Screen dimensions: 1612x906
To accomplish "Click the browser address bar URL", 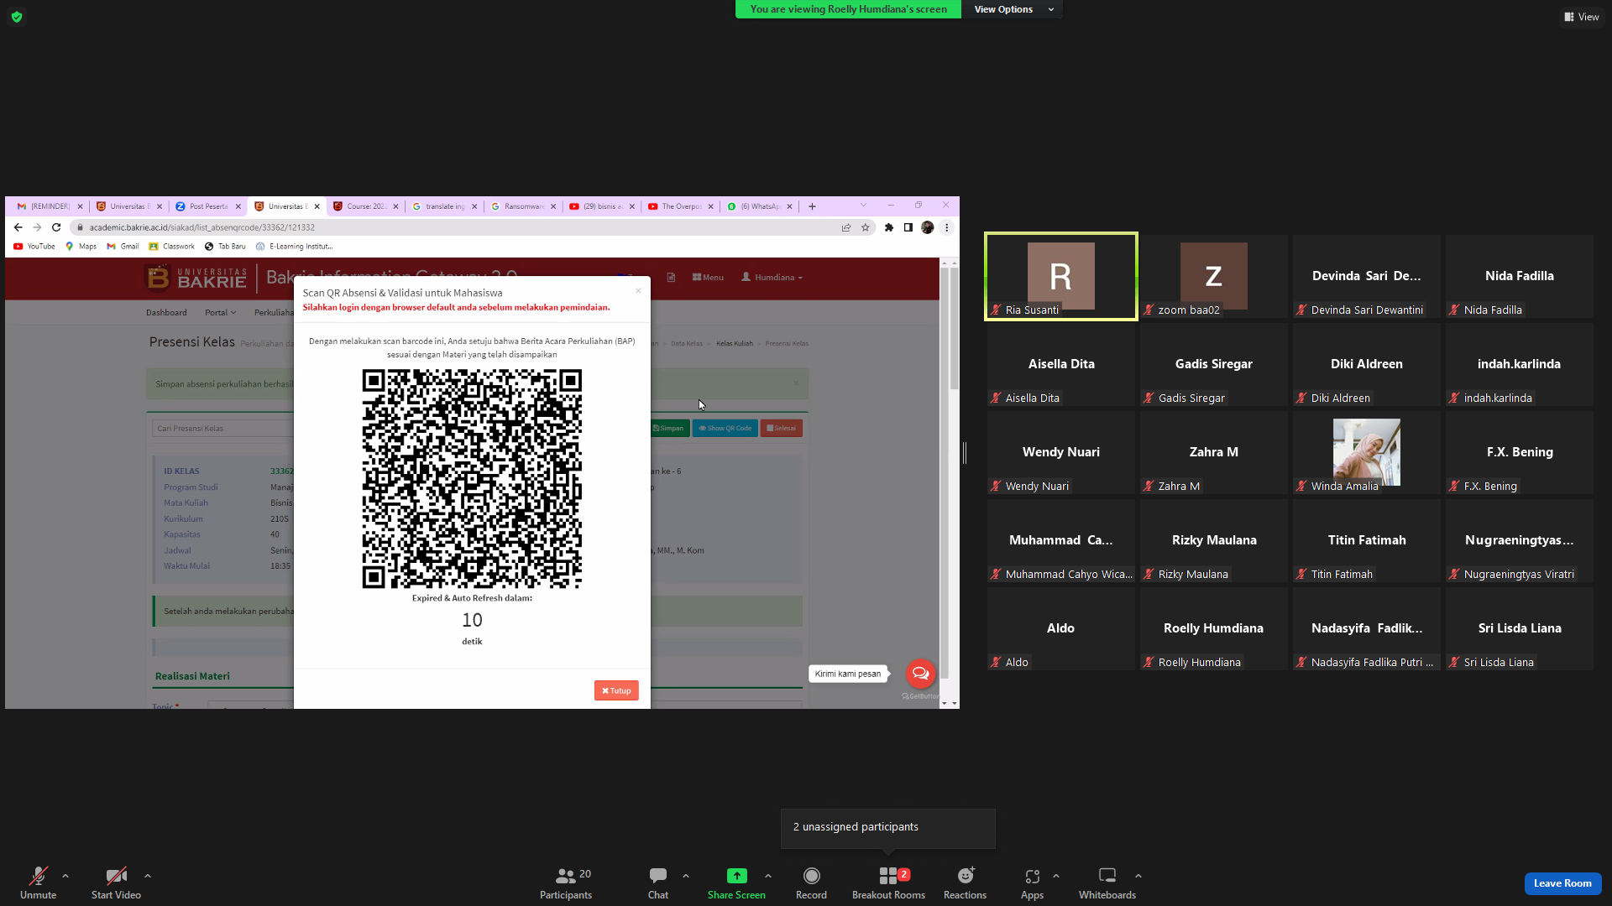I will [202, 227].
